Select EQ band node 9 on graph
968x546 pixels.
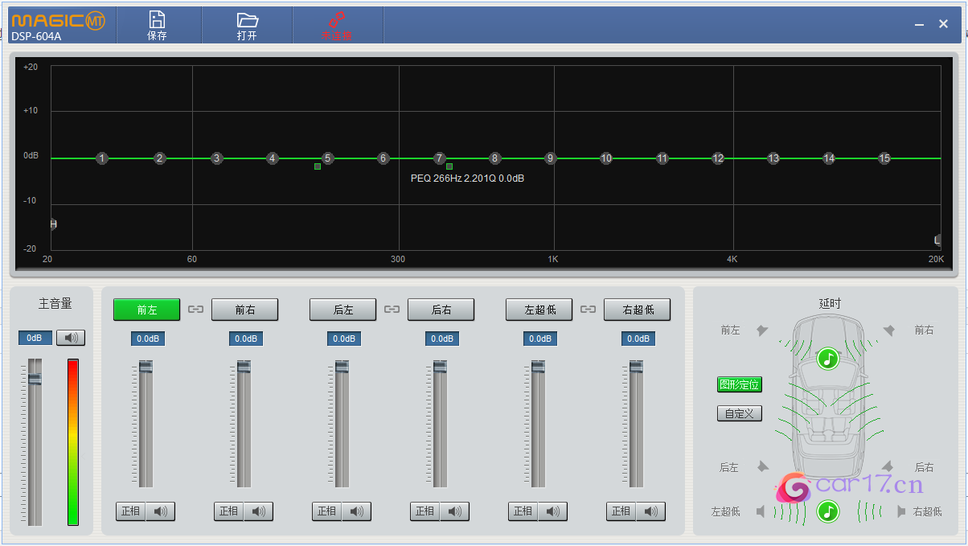point(550,158)
